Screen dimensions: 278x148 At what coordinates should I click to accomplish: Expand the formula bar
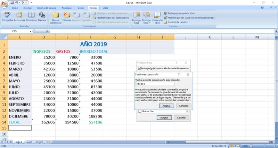276,31
